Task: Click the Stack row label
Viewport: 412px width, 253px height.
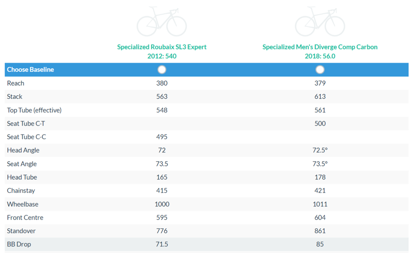Action: [x=15, y=96]
